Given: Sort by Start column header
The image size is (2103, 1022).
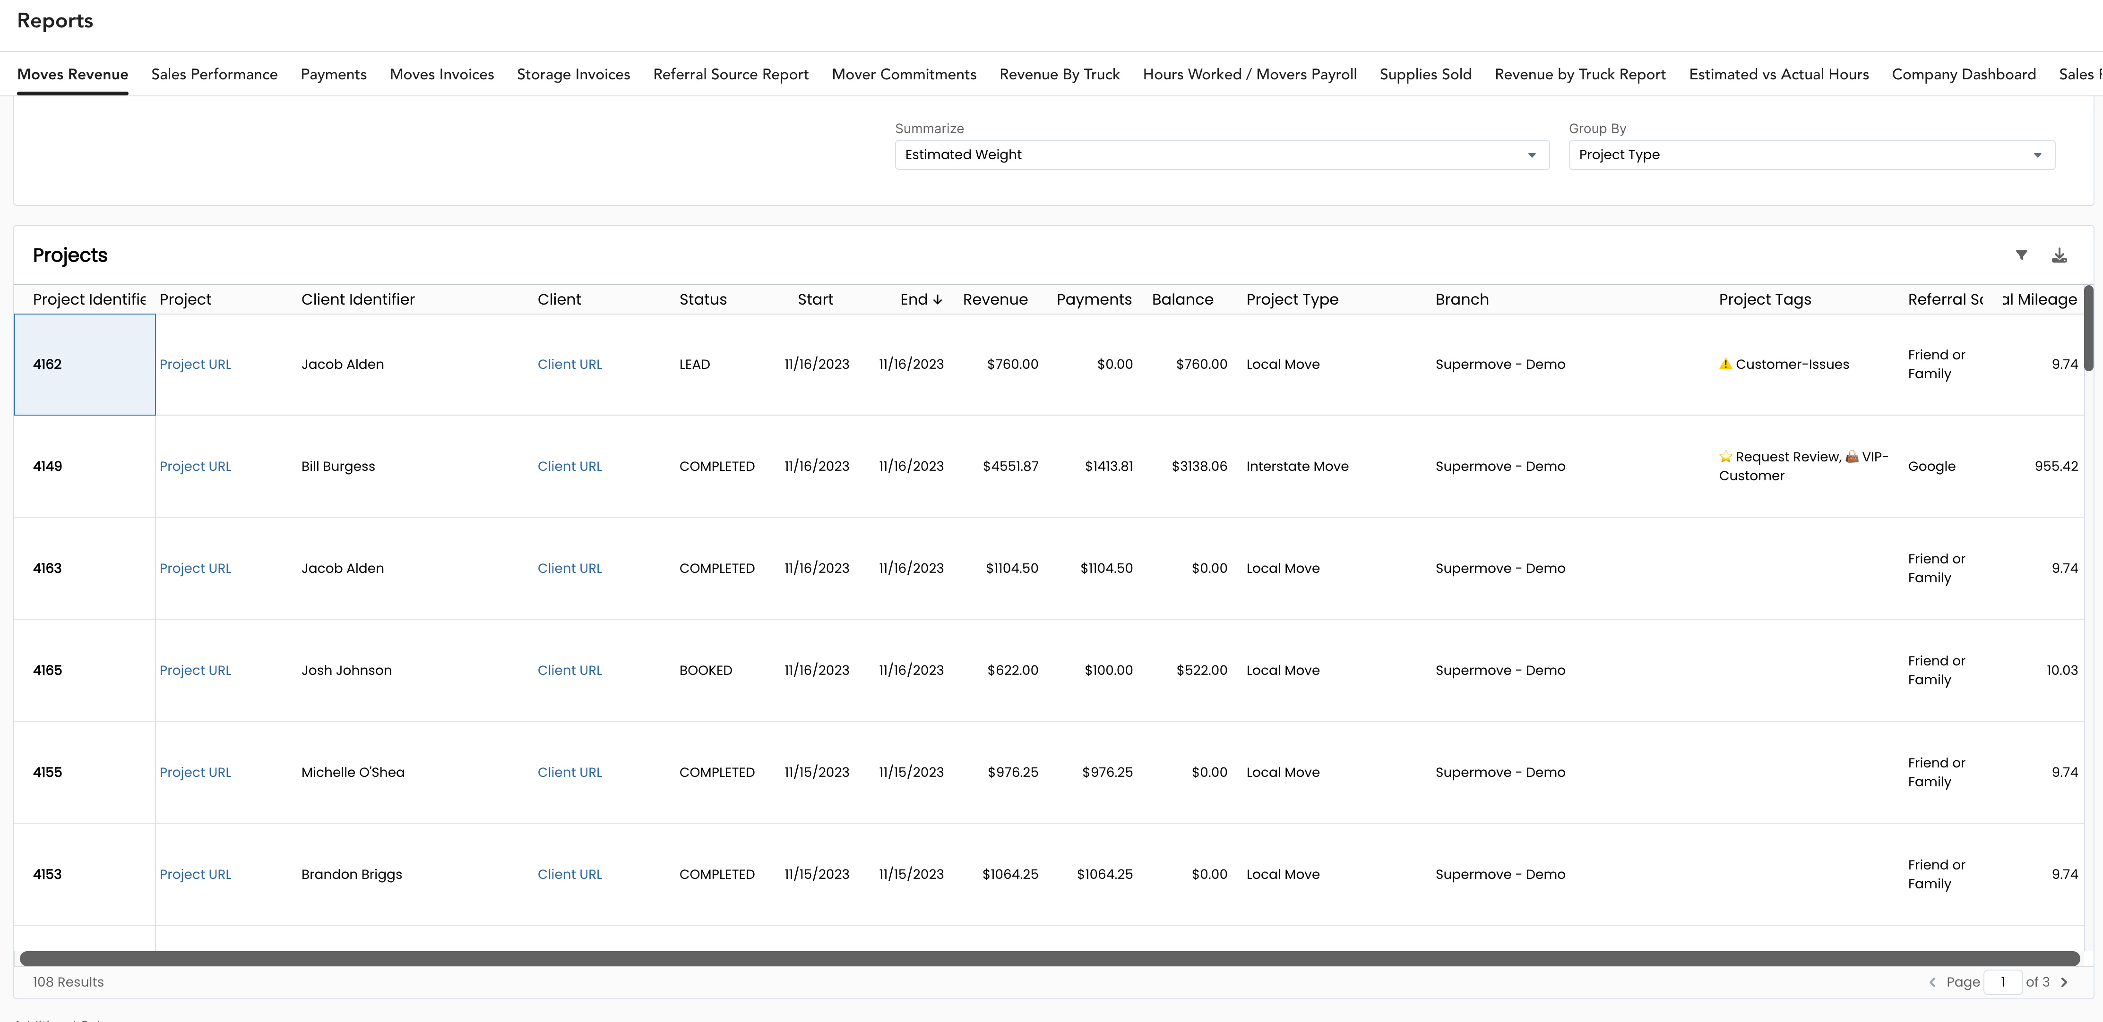Looking at the screenshot, I should [815, 299].
